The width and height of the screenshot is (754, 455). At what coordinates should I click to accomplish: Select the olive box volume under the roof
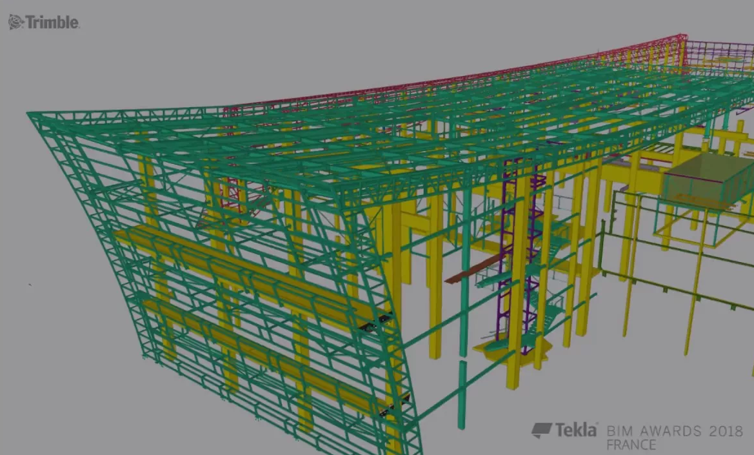click(708, 181)
